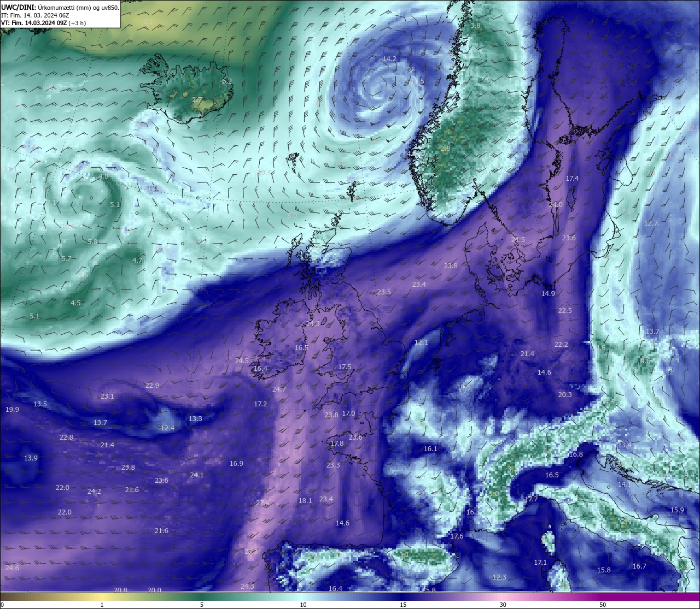Click the 23.1 value on the map
Image resolution: width=700 pixels, height=609 pixels.
(107, 397)
